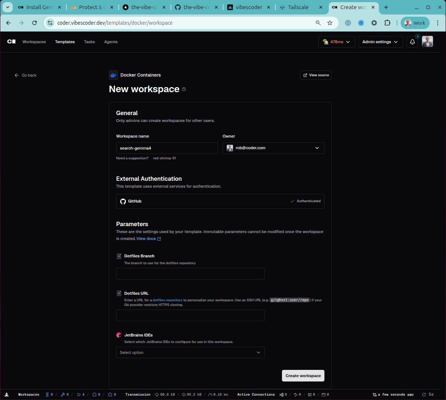The width and height of the screenshot is (446, 400).
Task: Go to Agents in the top navigation
Action: click(x=111, y=42)
